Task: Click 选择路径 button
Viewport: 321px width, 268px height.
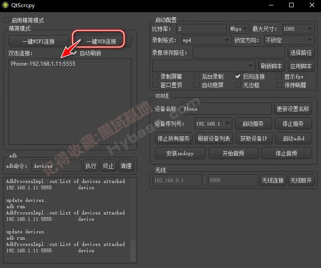Action: pos(301,53)
